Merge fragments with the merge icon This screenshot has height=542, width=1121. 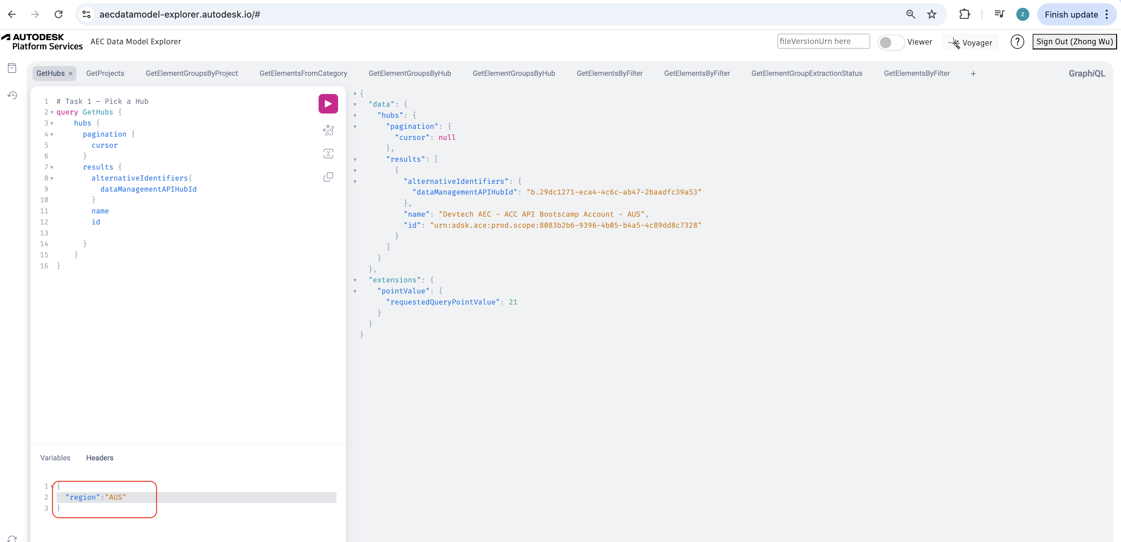pyautogui.click(x=328, y=153)
